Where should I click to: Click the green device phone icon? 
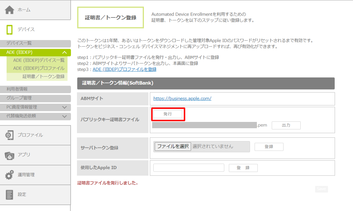coord(9,29)
